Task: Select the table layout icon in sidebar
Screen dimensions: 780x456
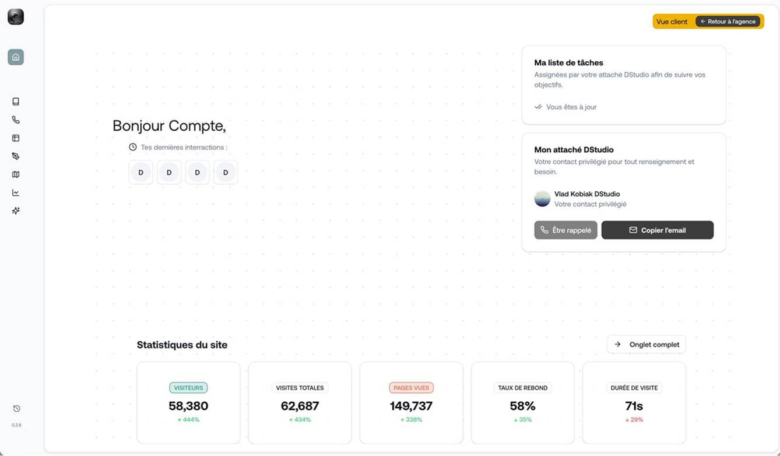Action: click(16, 138)
